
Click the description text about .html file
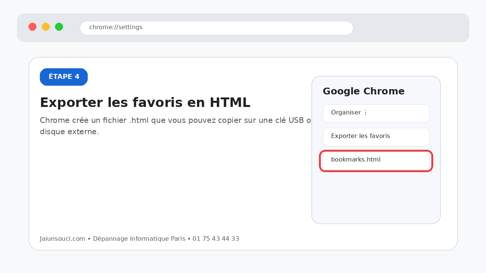(x=175, y=126)
